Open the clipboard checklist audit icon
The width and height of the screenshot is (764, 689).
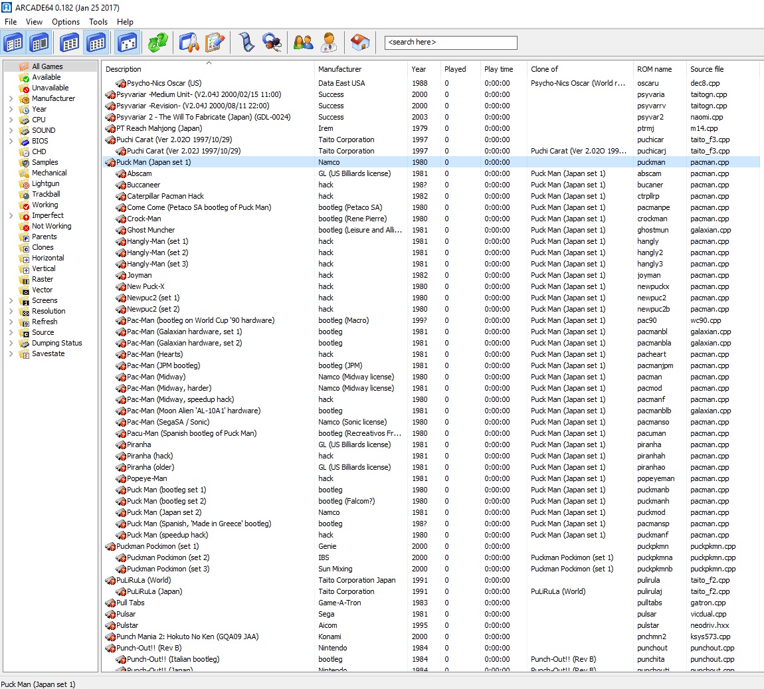point(215,43)
